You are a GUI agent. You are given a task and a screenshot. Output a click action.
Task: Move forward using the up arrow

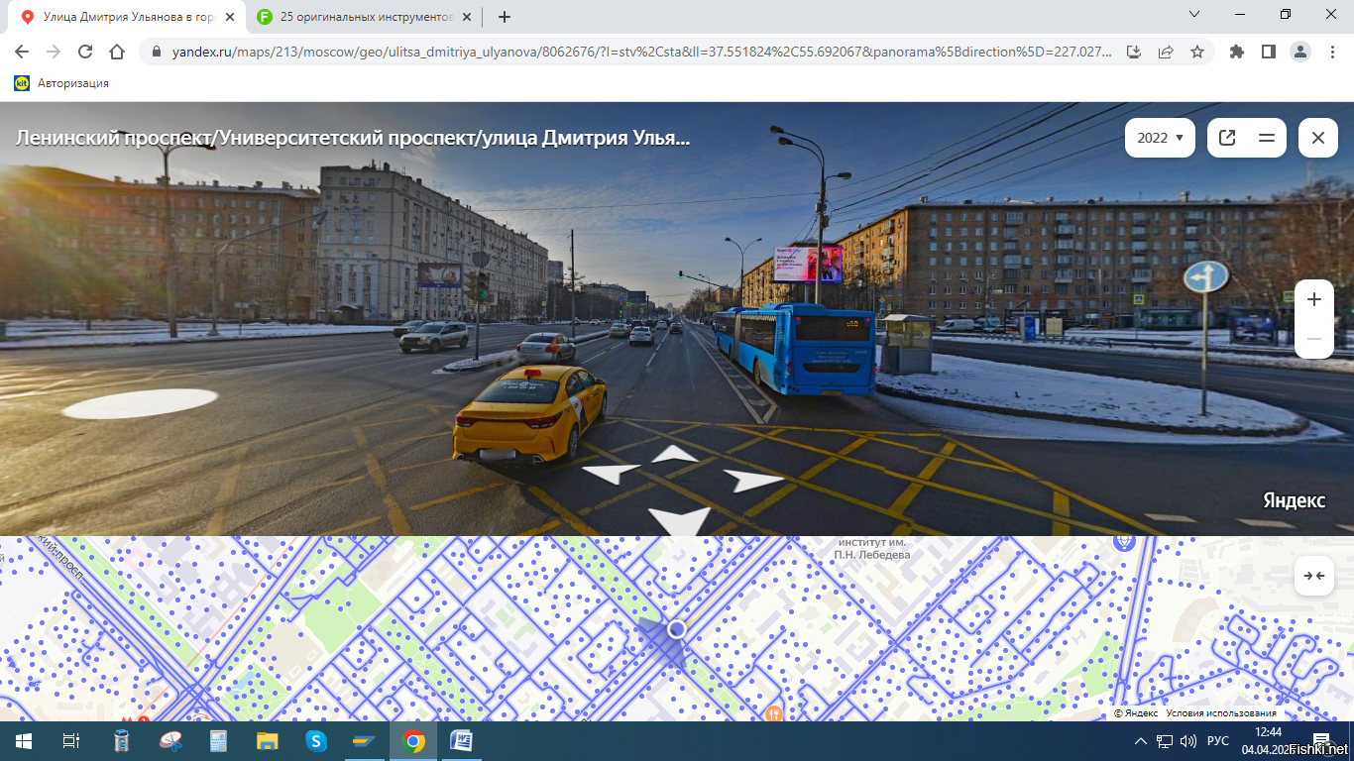[675, 454]
